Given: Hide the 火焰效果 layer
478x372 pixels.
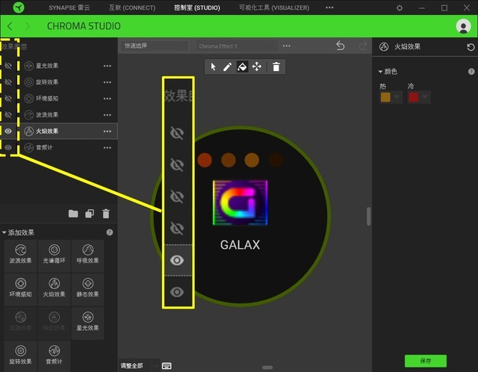Looking at the screenshot, I should click(x=8, y=131).
